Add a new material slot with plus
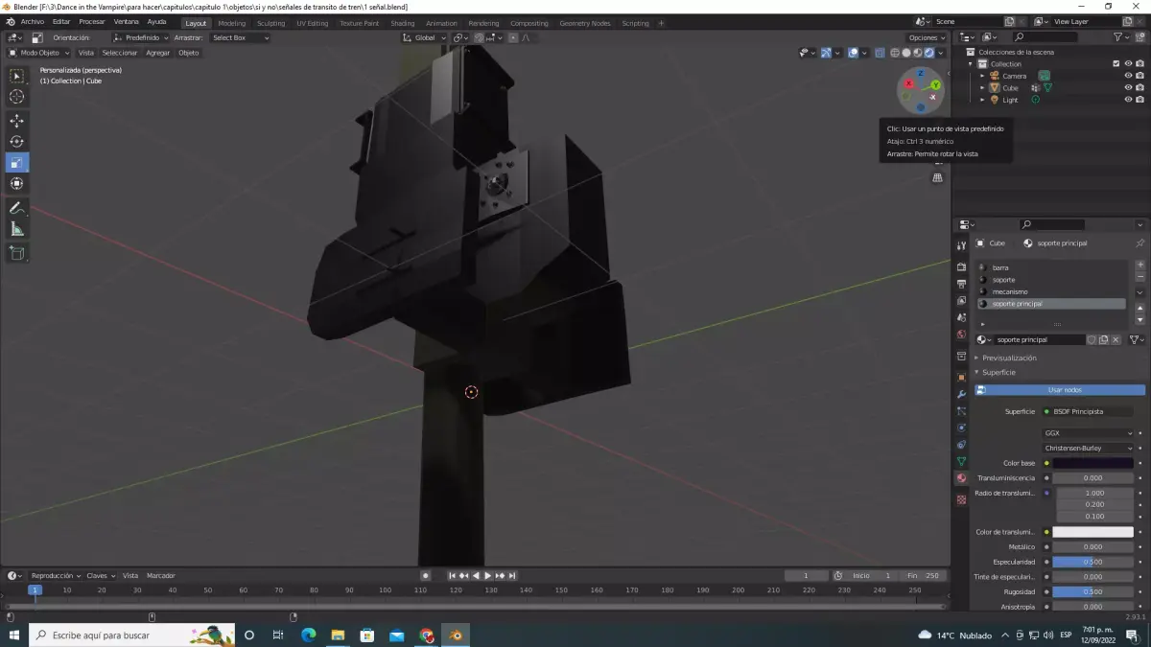The height and width of the screenshot is (647, 1151). (1139, 265)
